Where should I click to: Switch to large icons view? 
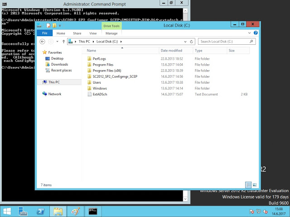point(255,185)
